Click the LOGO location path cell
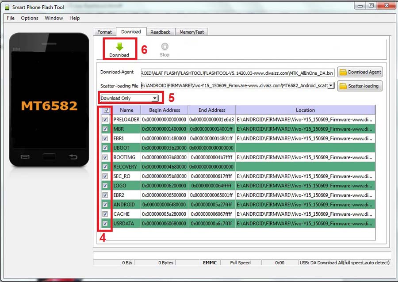 pyautogui.click(x=305, y=186)
